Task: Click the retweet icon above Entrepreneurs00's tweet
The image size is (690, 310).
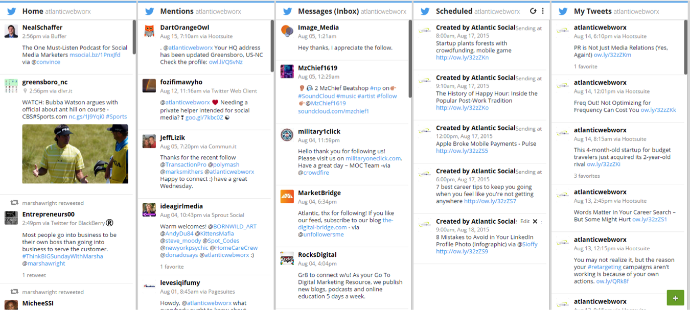Action: point(15,203)
